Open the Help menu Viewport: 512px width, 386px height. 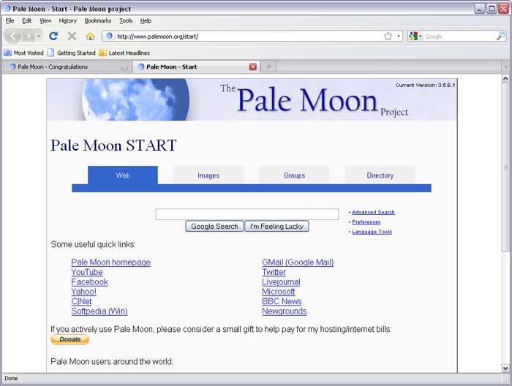pos(146,20)
